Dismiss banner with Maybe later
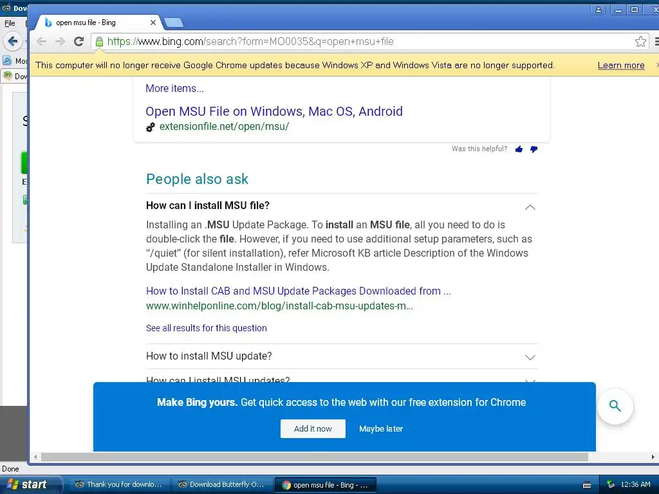This screenshot has width=659, height=494. click(x=381, y=428)
